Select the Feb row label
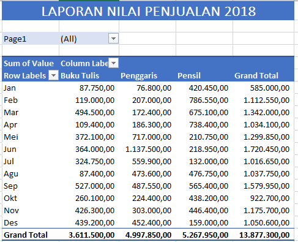This screenshot has height=242, width=298. tap(10, 100)
